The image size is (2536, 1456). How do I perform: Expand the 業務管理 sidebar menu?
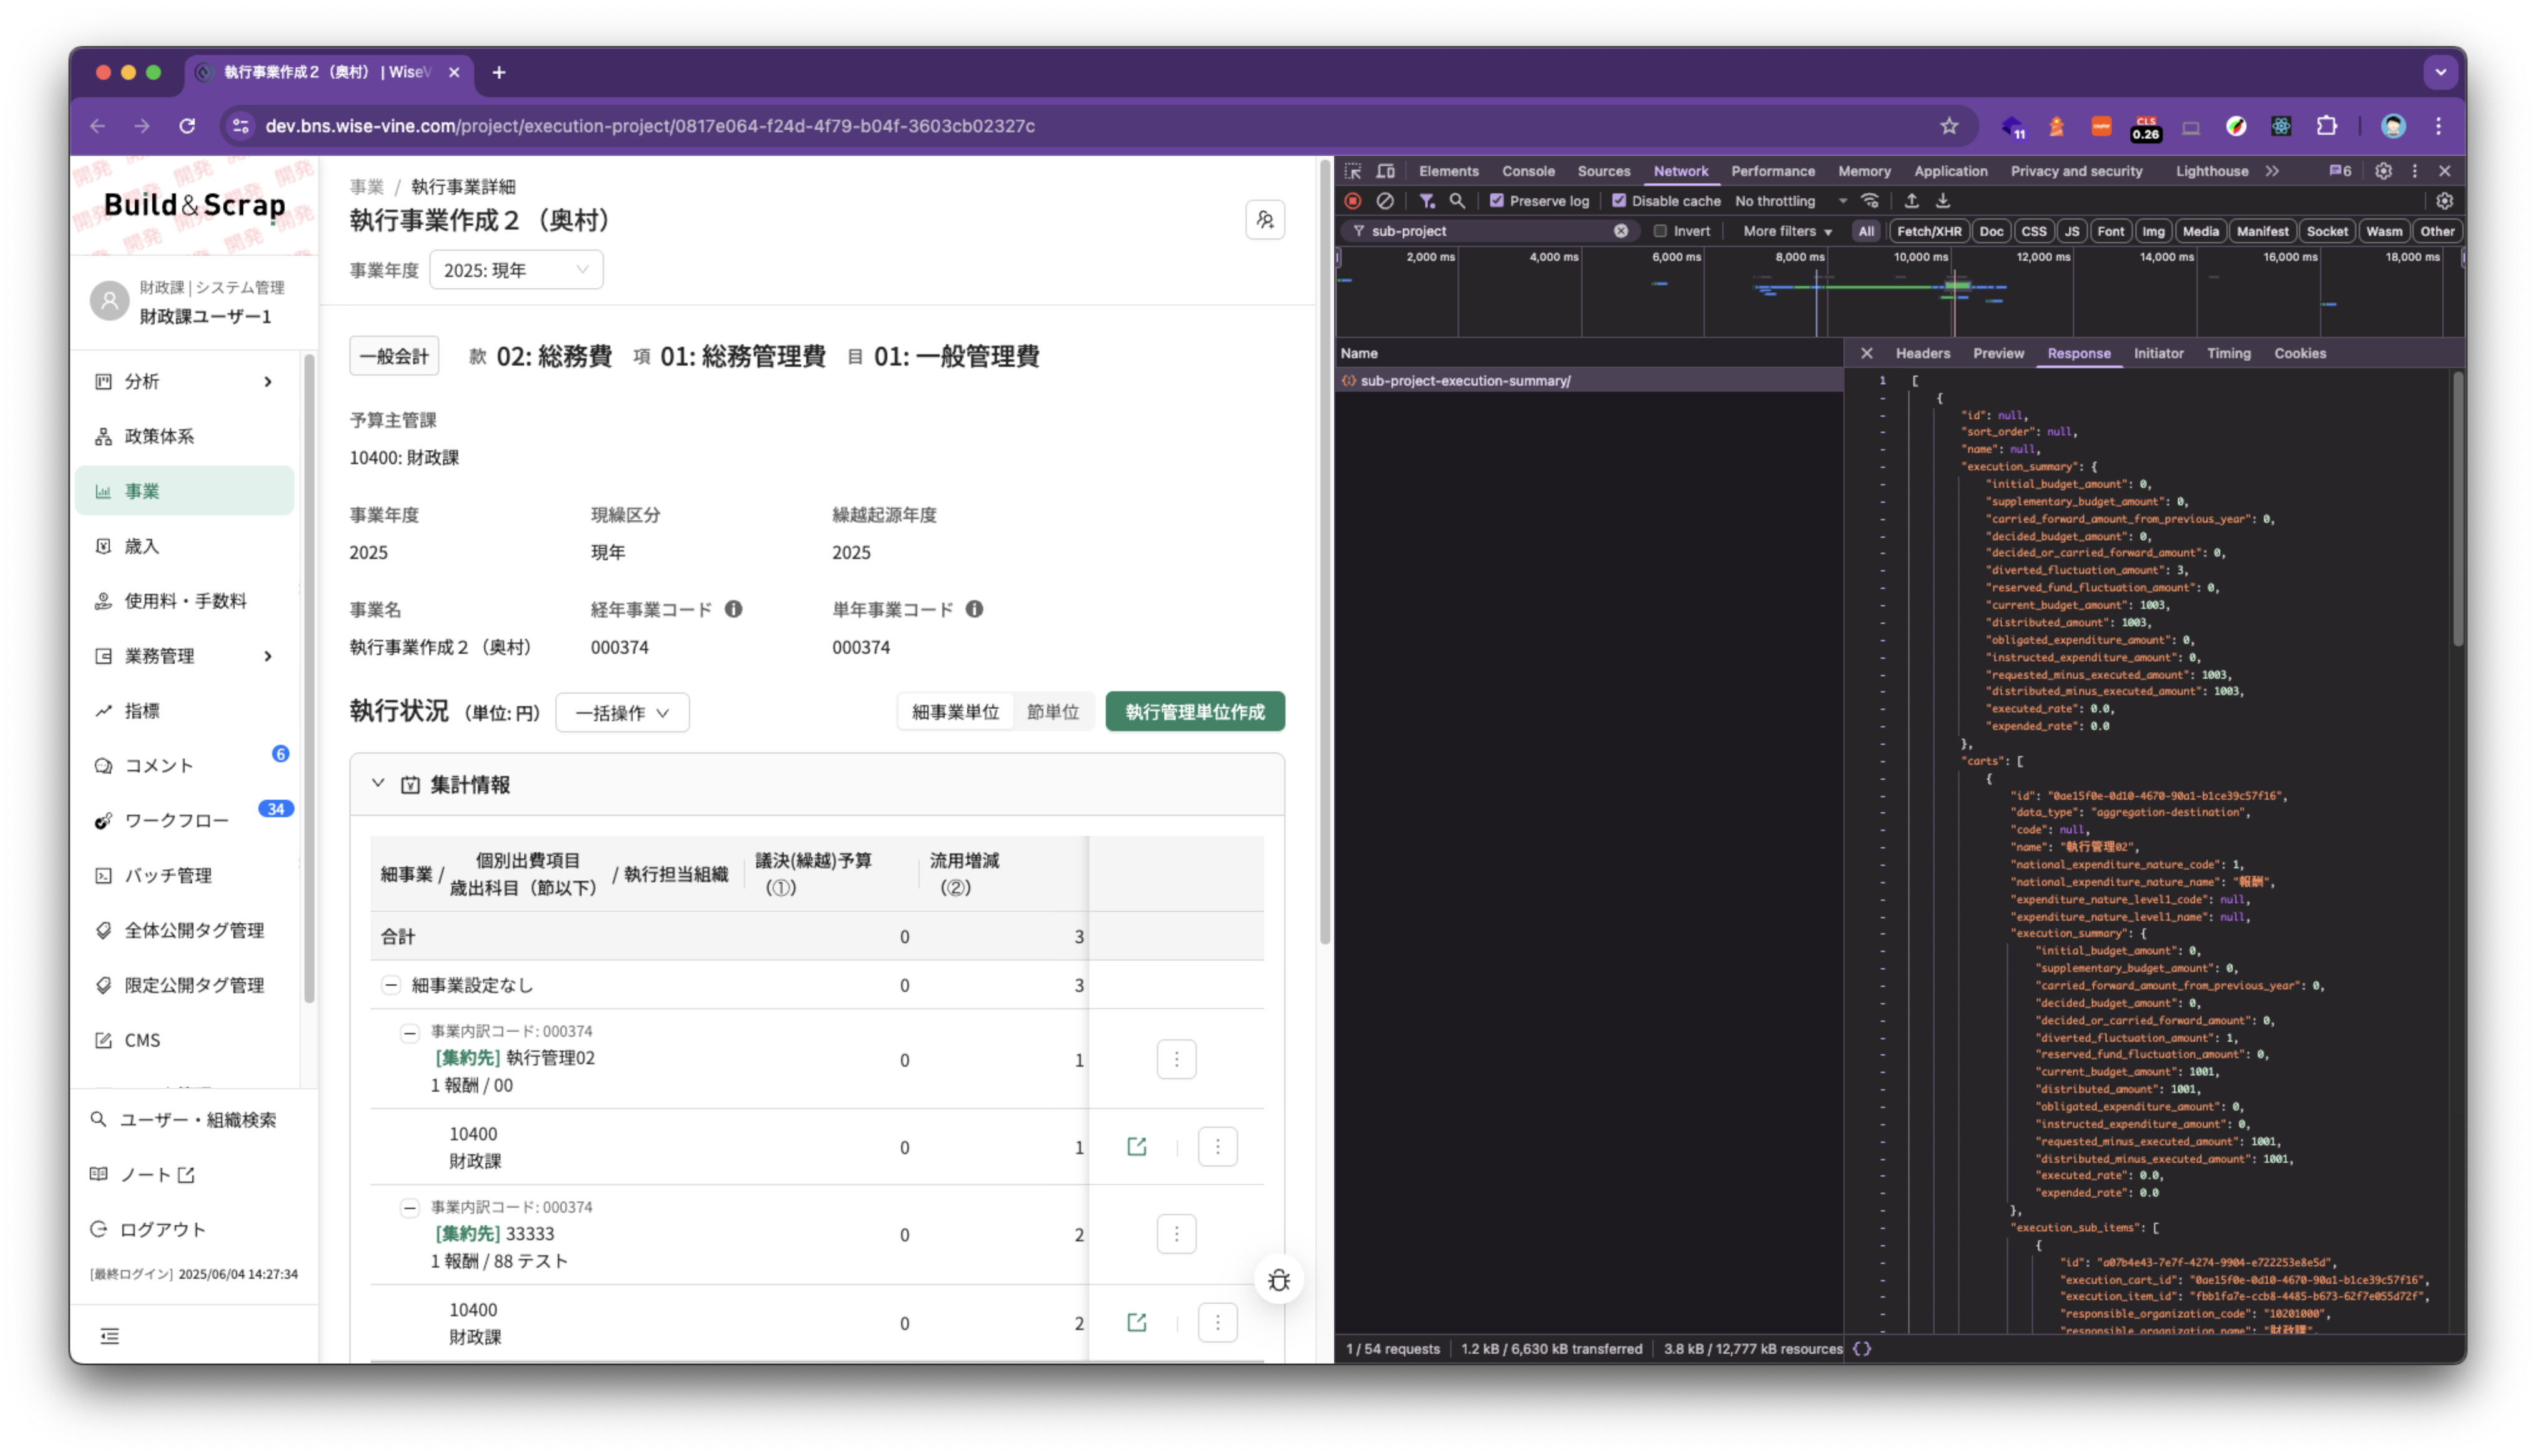(185, 657)
